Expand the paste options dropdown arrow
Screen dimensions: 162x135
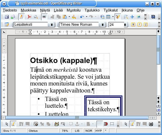point(69,17)
